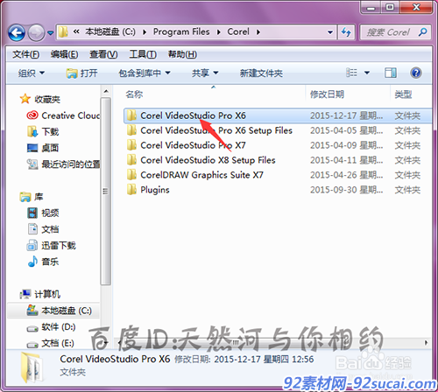Viewport: 438px width, 392px height.
Task: Select the 下载 folder in favorites
Action: [x=43, y=131]
